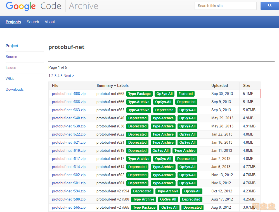Open the About nav item

pyautogui.click(x=50, y=22)
